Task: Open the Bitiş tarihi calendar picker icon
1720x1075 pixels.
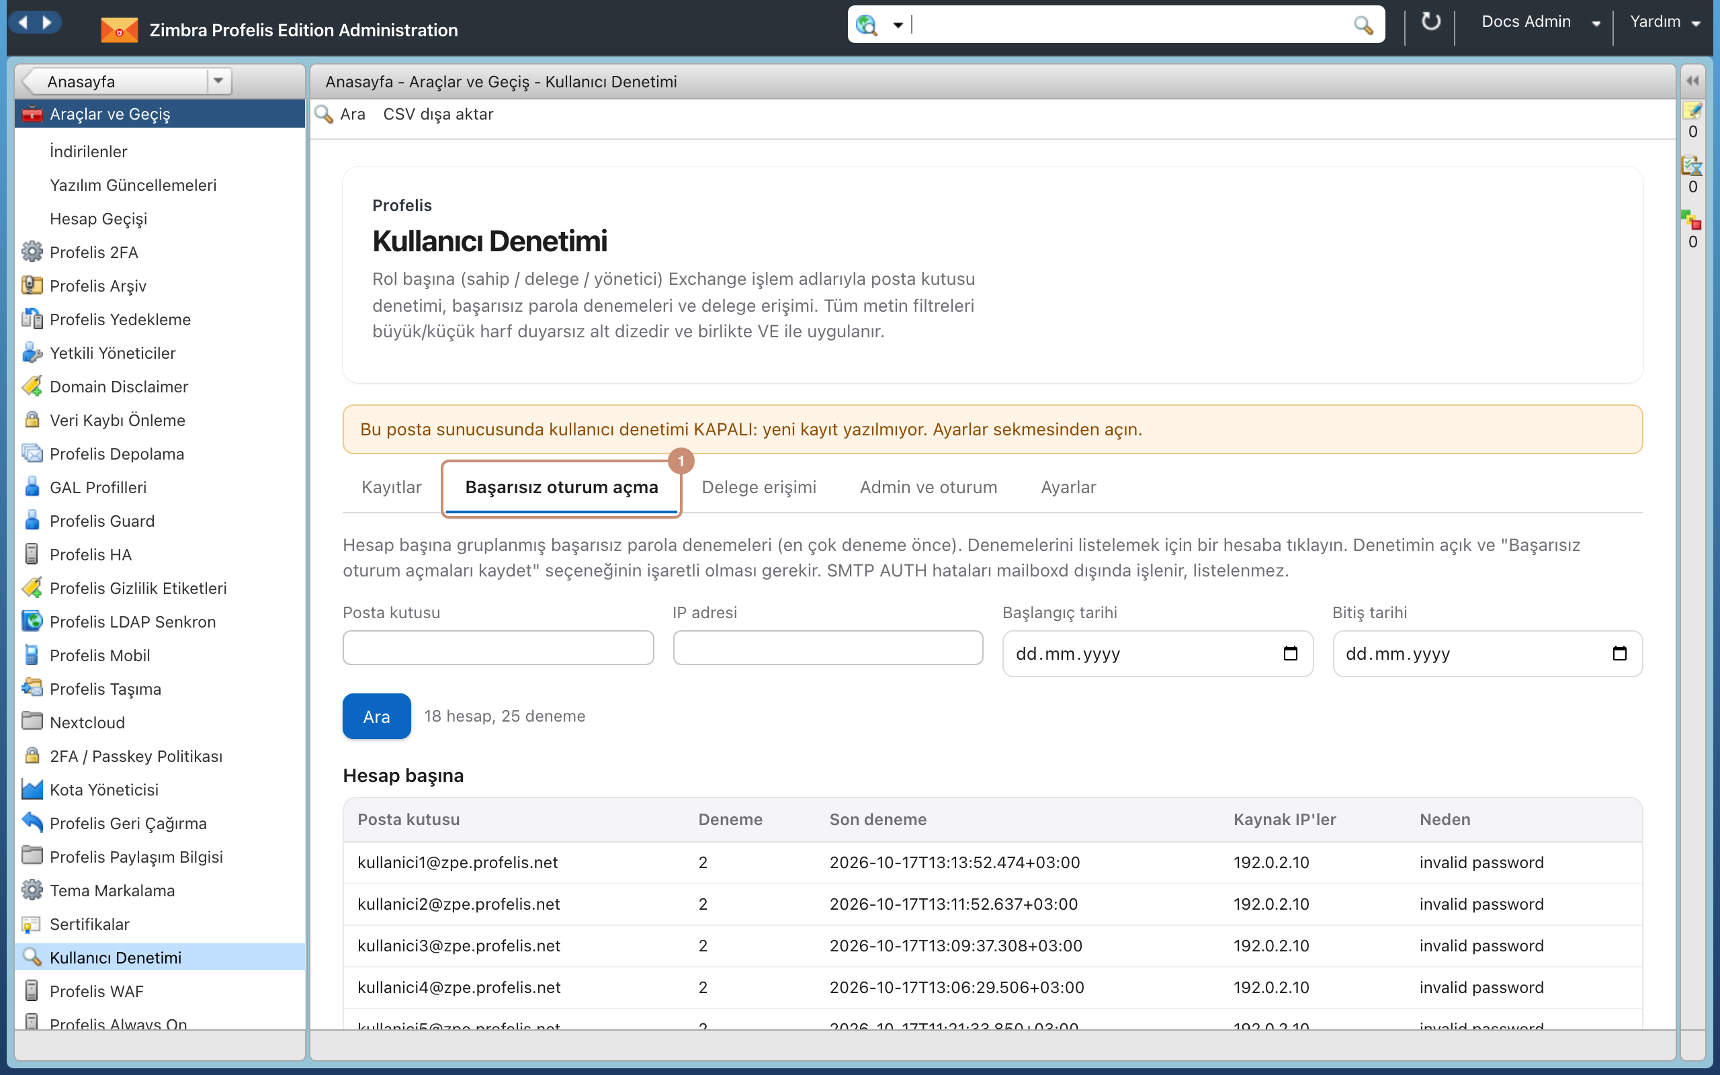Action: click(x=1619, y=653)
